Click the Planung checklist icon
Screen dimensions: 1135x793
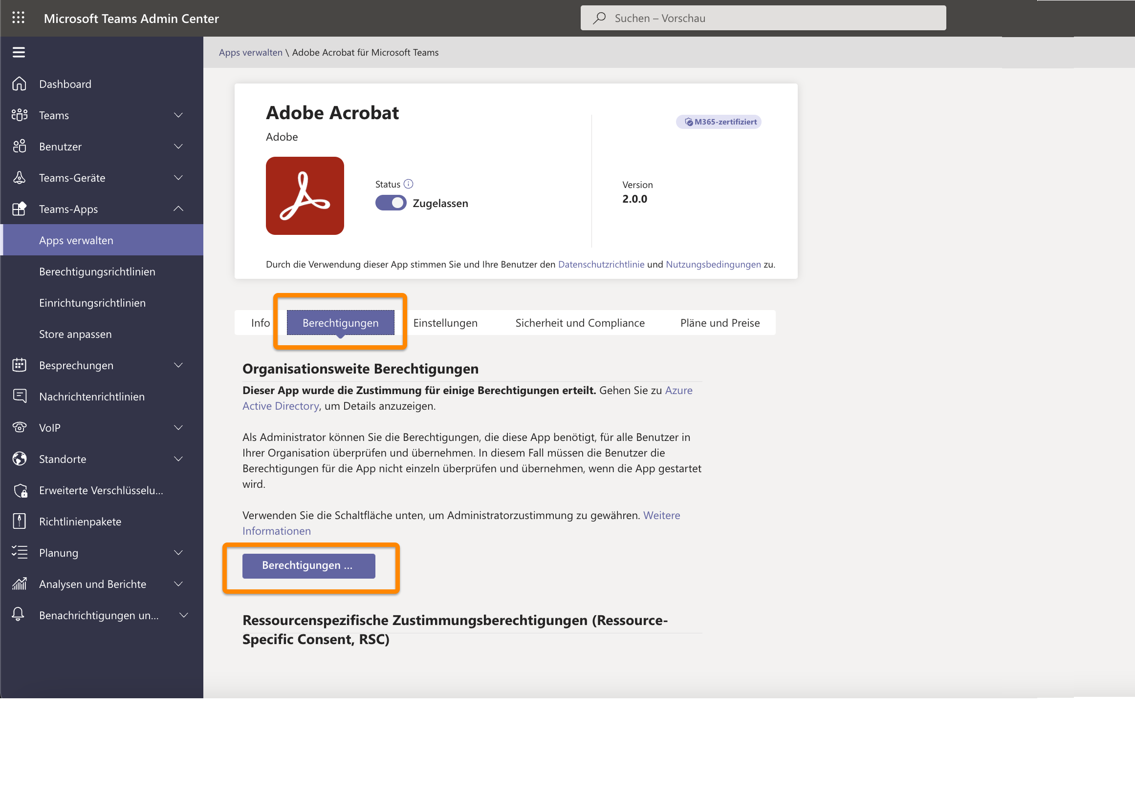click(x=19, y=553)
